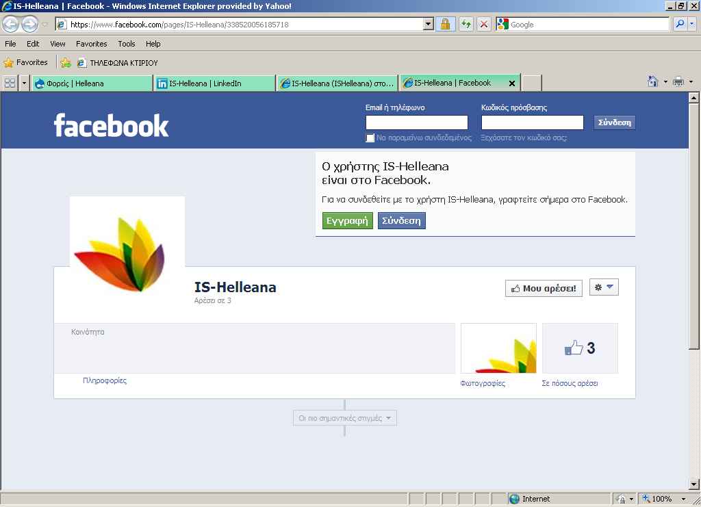Expand the address bar history dropdown
This screenshot has width=701, height=507.
pyautogui.click(x=429, y=25)
